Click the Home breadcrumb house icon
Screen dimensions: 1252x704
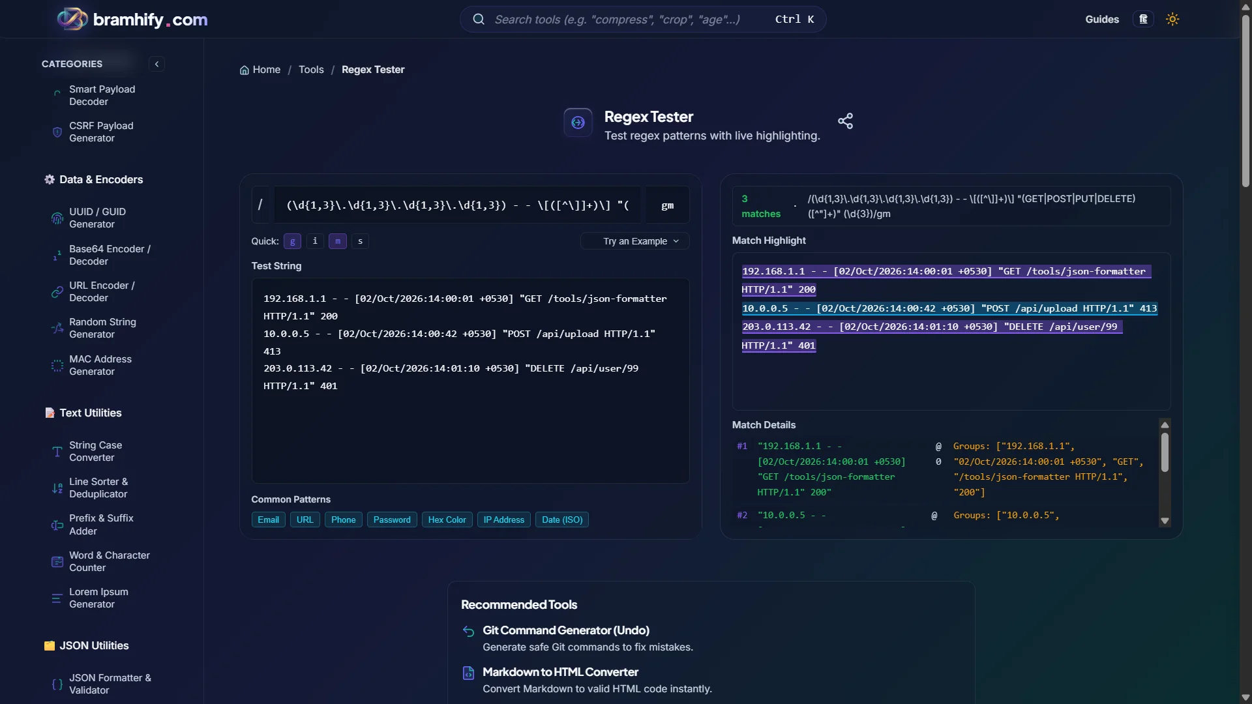(245, 70)
